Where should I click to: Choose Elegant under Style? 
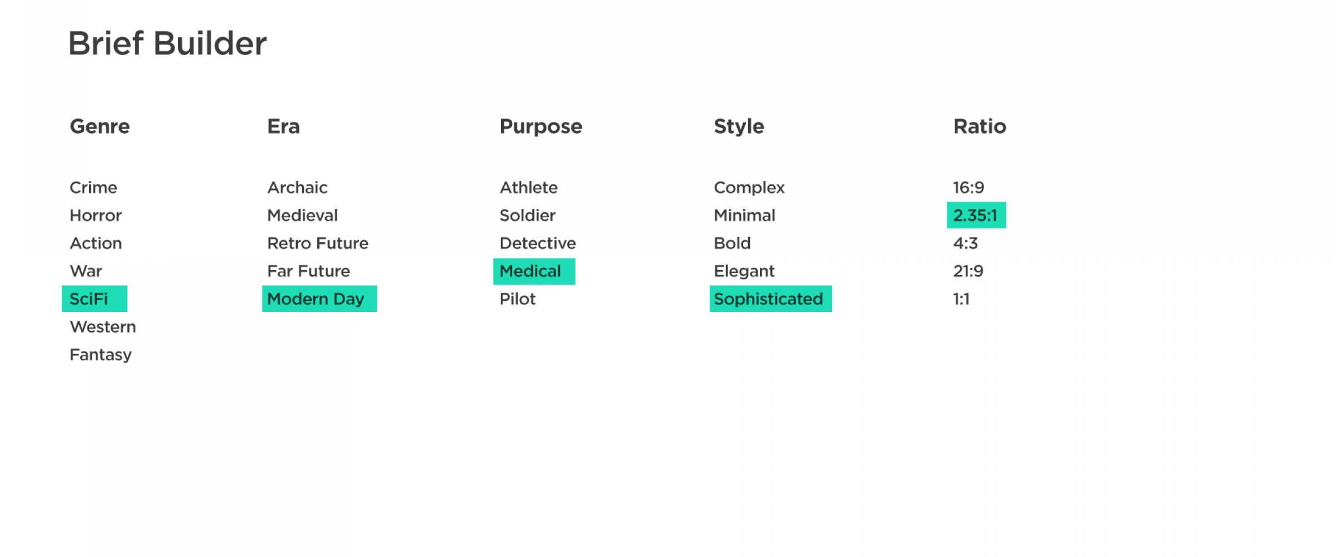point(744,271)
